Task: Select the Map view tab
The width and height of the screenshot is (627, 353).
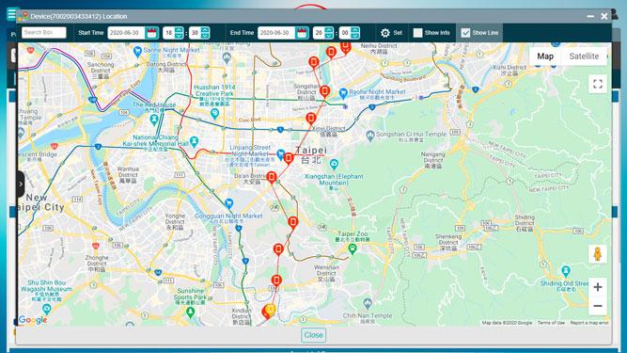Action: click(x=545, y=56)
